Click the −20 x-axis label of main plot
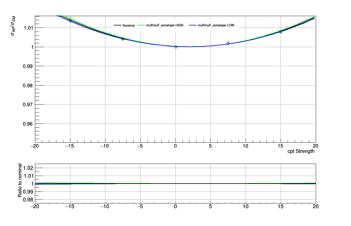 point(34,146)
